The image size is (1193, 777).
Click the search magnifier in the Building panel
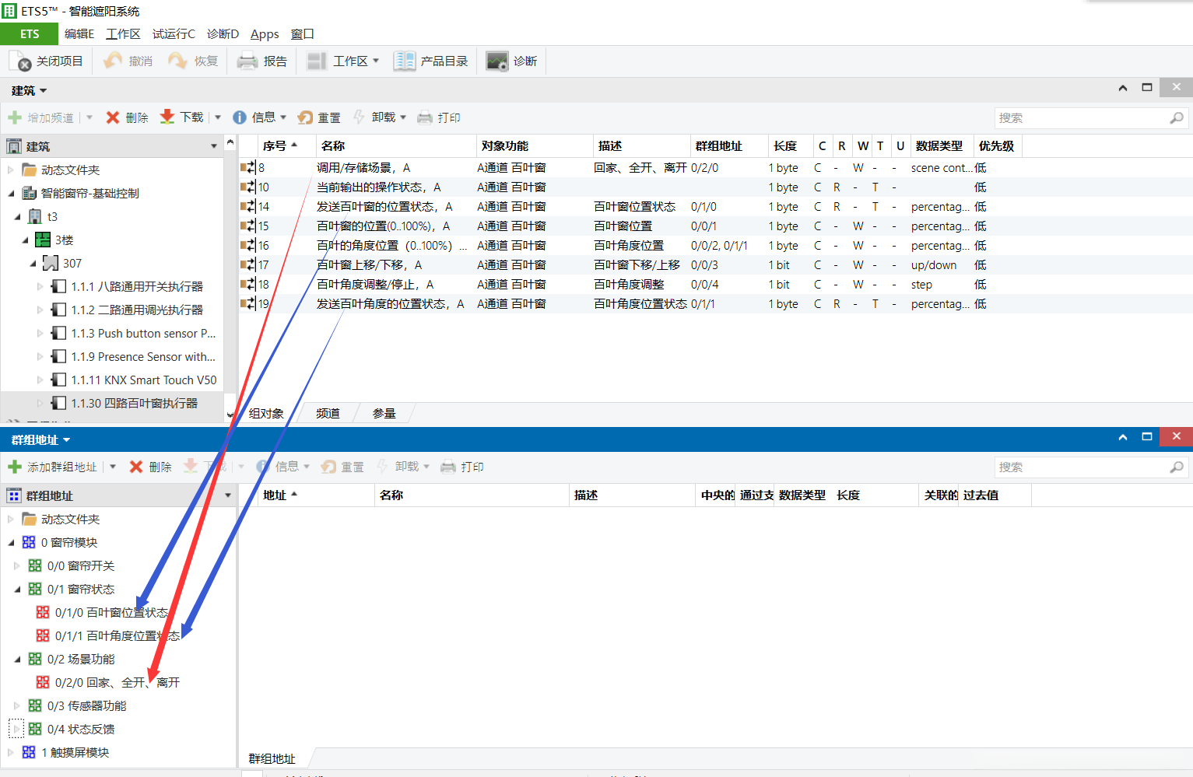tap(1177, 118)
